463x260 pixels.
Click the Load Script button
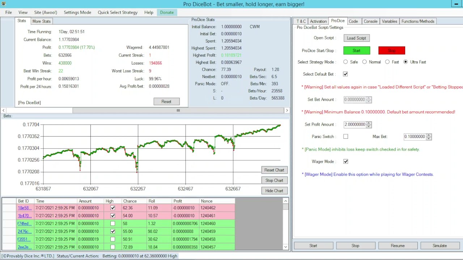pyautogui.click(x=356, y=38)
